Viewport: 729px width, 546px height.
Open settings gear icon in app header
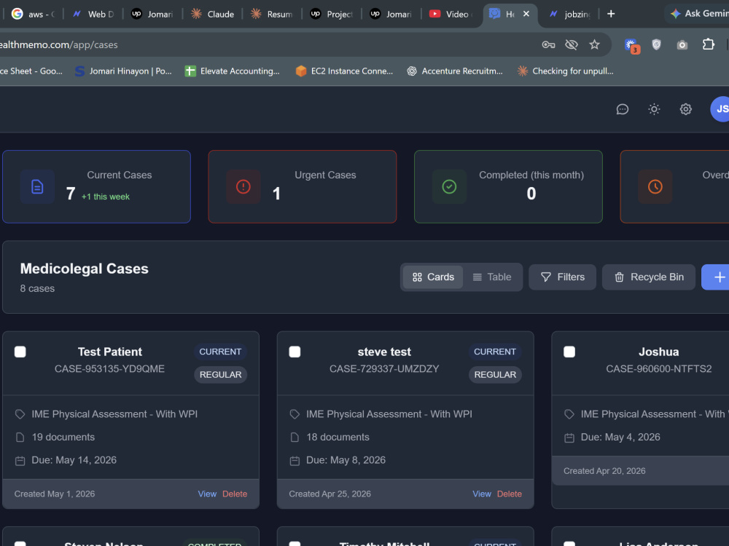pos(685,109)
